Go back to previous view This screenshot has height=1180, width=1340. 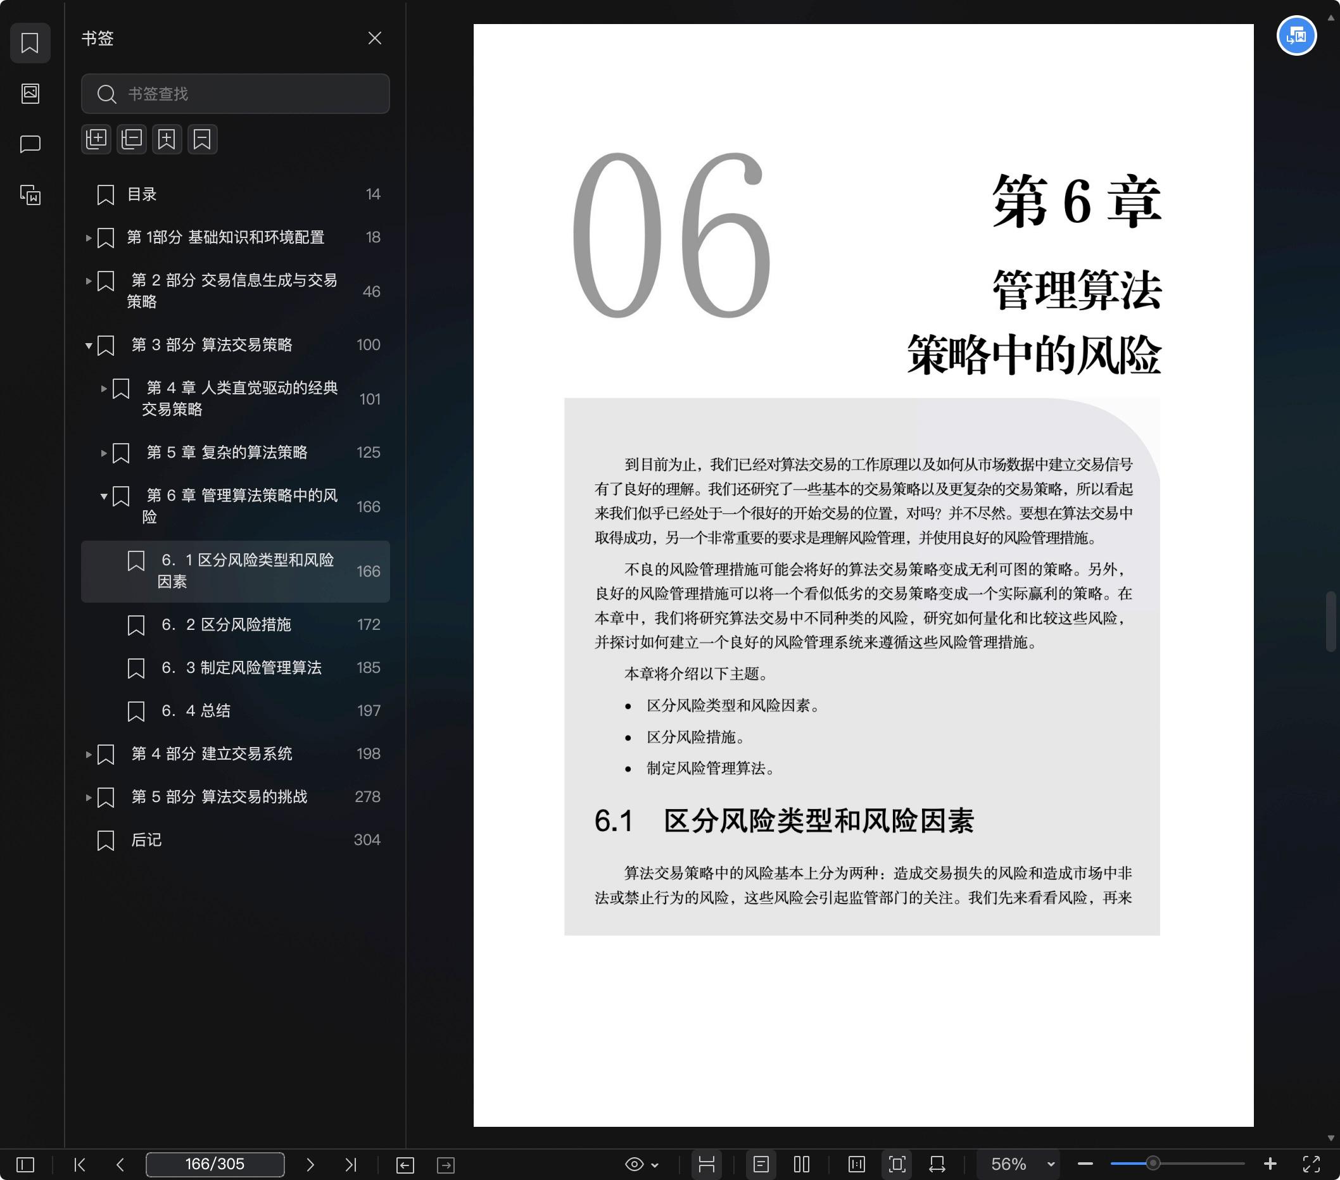click(x=405, y=1164)
